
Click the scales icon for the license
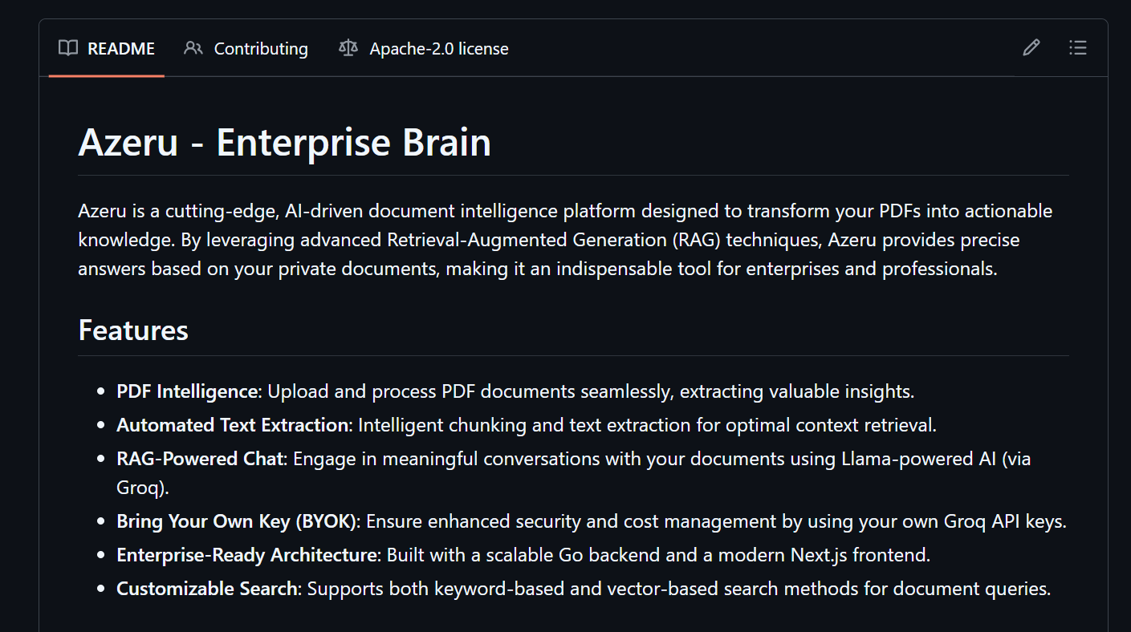pyautogui.click(x=347, y=48)
